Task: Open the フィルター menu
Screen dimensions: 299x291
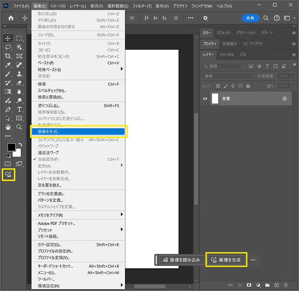Action: [142, 6]
